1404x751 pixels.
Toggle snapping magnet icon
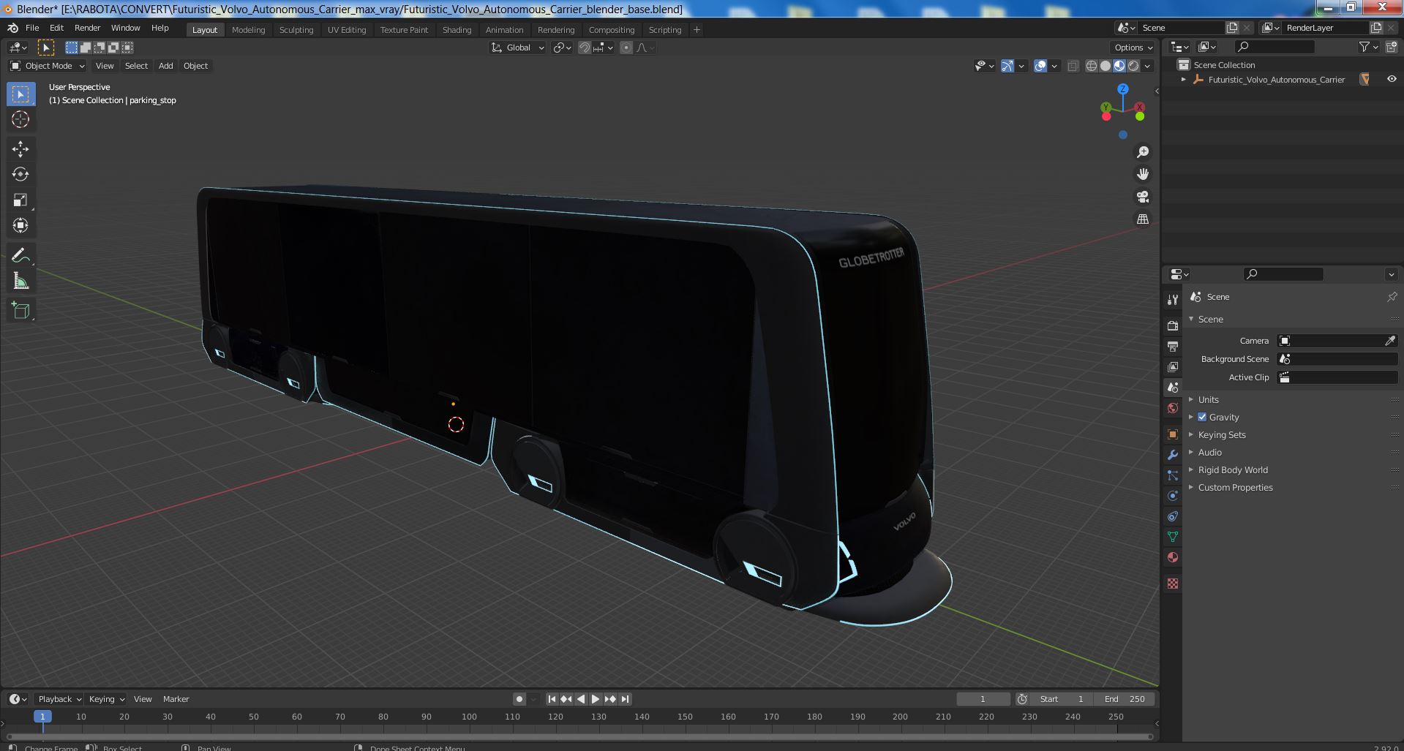[585, 48]
